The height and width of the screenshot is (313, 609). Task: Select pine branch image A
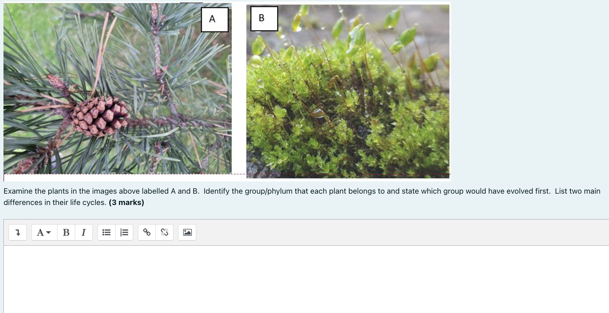click(117, 88)
